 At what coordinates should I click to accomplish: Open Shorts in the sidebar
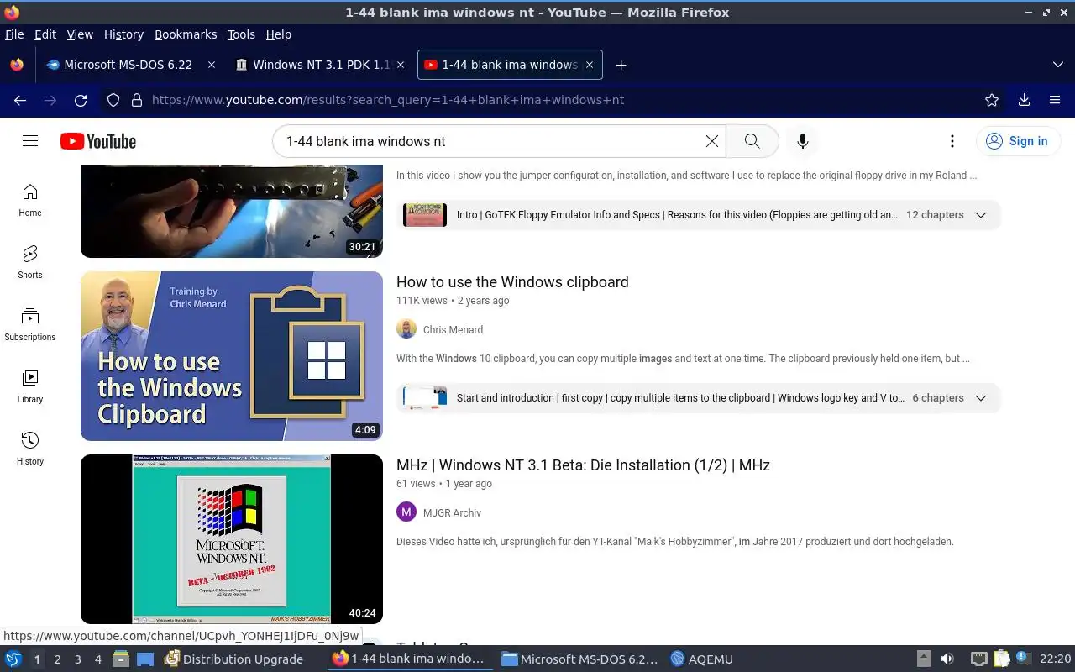[30, 262]
